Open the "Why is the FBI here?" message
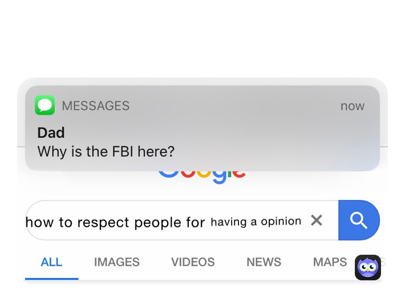The width and height of the screenshot is (405, 302). point(106,152)
